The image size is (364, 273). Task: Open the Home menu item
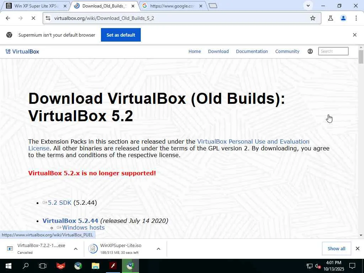[194, 51]
